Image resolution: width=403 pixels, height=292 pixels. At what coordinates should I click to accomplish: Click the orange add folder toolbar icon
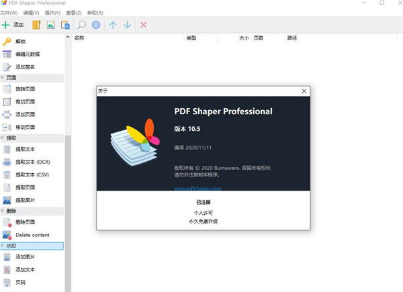[x=36, y=25]
